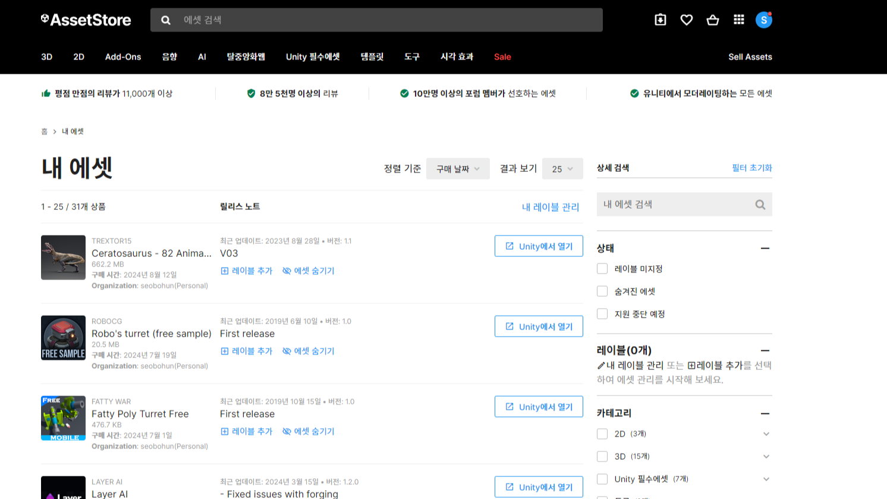Click the 내 에셋 검색 input field
Viewport: 887px width, 499px height.
coord(684,205)
